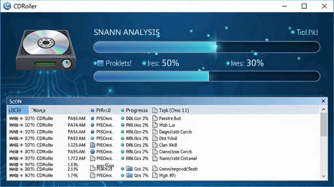334x187 pixels.
Task: Click the green progress dot in Mibb row
Action: pyautogui.click(x=123, y=125)
